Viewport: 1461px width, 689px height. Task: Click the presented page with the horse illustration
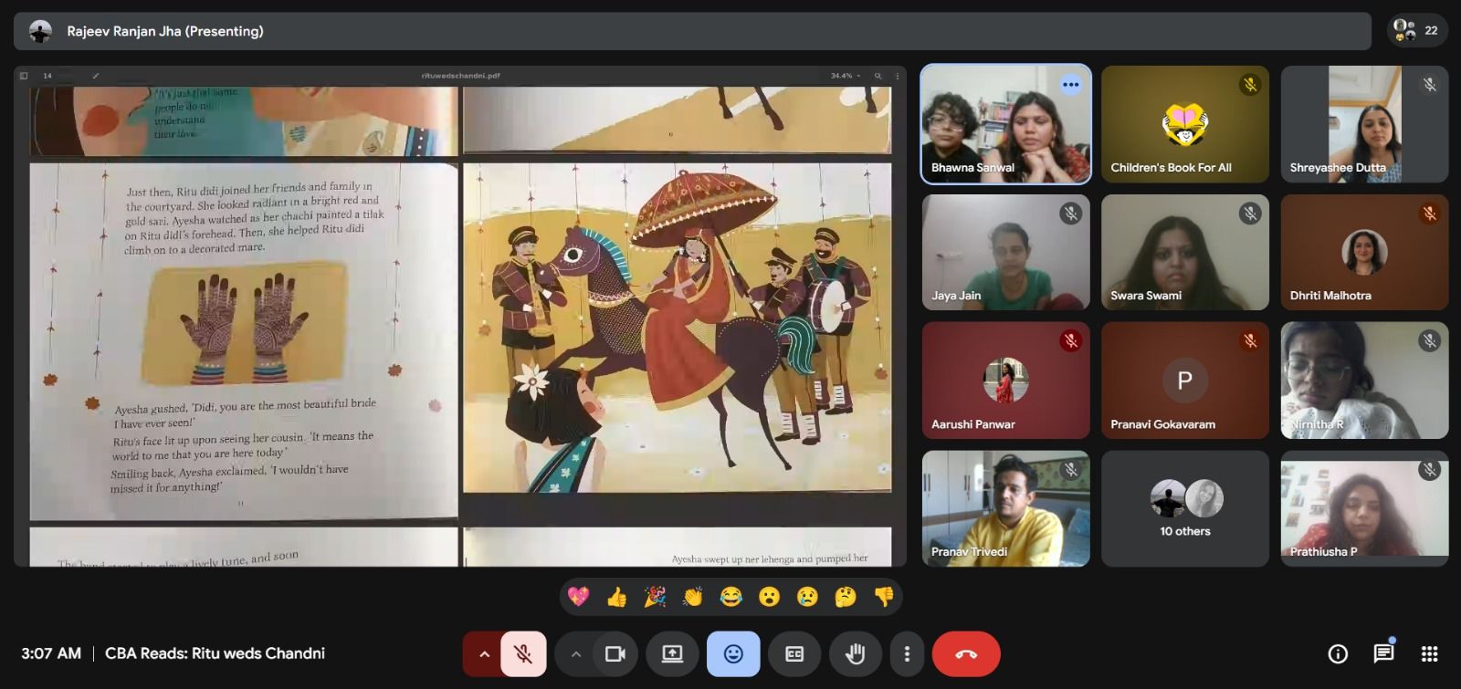(x=677, y=328)
